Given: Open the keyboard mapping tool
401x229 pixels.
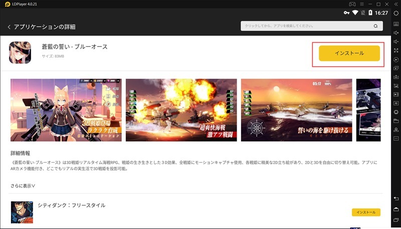Looking at the screenshot, I should pyautogui.click(x=396, y=23).
